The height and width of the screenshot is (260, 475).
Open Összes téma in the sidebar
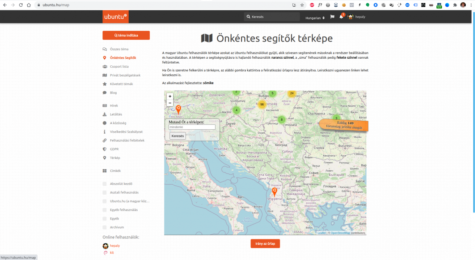pyautogui.click(x=119, y=49)
